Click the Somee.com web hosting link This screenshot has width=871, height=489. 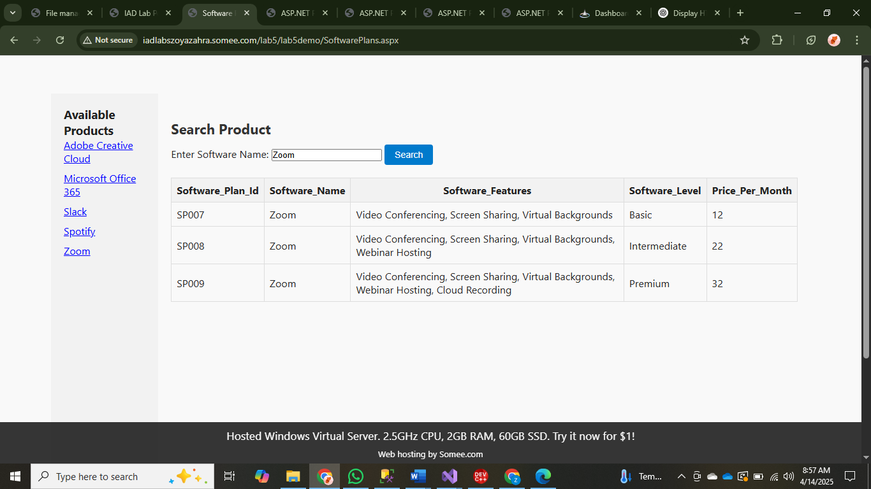pos(430,455)
